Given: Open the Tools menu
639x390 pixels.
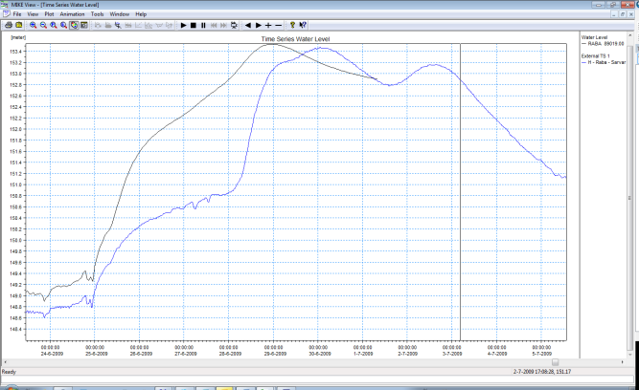Looking at the screenshot, I should tap(97, 14).
